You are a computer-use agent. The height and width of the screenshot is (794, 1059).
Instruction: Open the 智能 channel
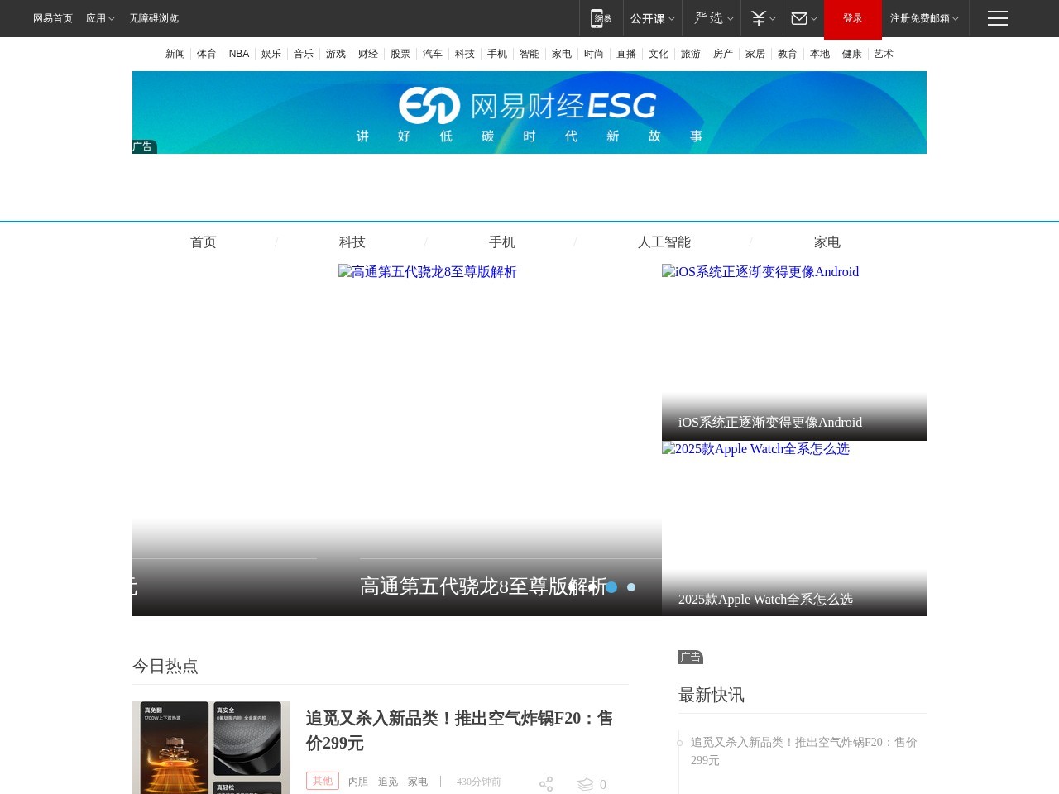click(x=529, y=54)
